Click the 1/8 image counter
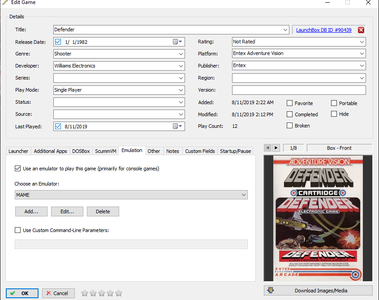 [x=293, y=148]
